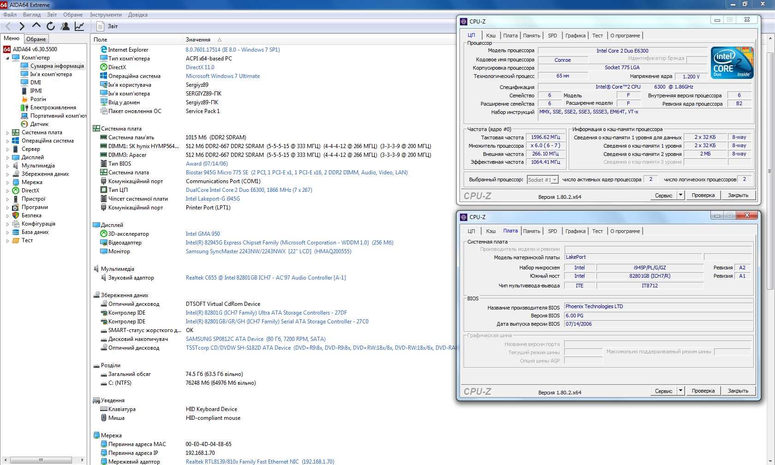Open the Довідка menu
The height and width of the screenshot is (465, 775).
pos(138,15)
